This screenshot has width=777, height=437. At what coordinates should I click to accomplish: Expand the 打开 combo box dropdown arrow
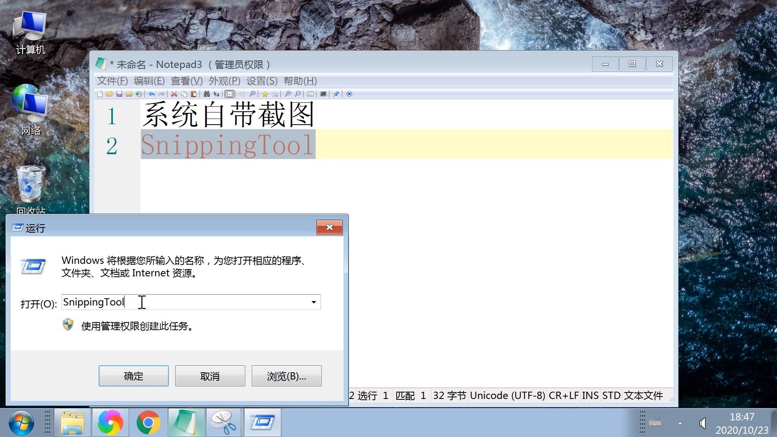(x=314, y=302)
